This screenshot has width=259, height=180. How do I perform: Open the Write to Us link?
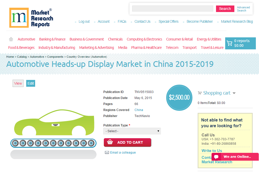coord(211,150)
